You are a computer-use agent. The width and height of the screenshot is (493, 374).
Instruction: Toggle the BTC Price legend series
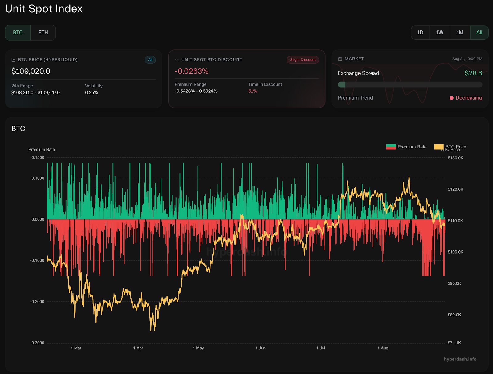450,147
